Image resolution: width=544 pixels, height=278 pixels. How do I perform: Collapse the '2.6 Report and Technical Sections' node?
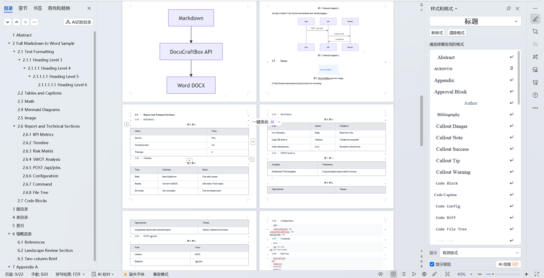(14, 126)
